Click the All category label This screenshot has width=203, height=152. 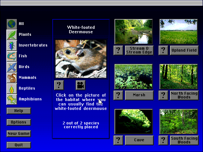[x=21, y=24]
